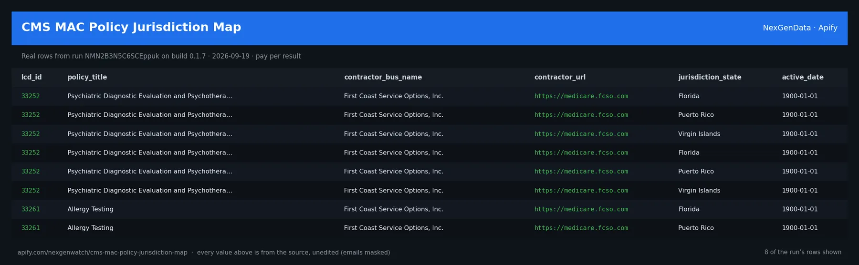
Task: Click the active_date column header
Action: click(803, 77)
